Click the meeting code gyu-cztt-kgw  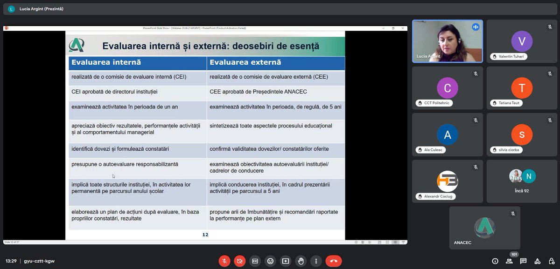tap(39, 261)
